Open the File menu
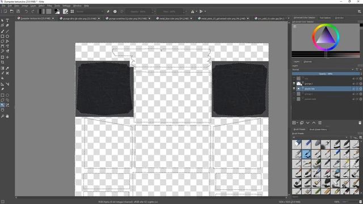The image size is (363, 204). tap(4, 6)
